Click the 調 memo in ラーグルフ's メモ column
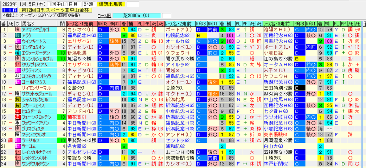 10,140
